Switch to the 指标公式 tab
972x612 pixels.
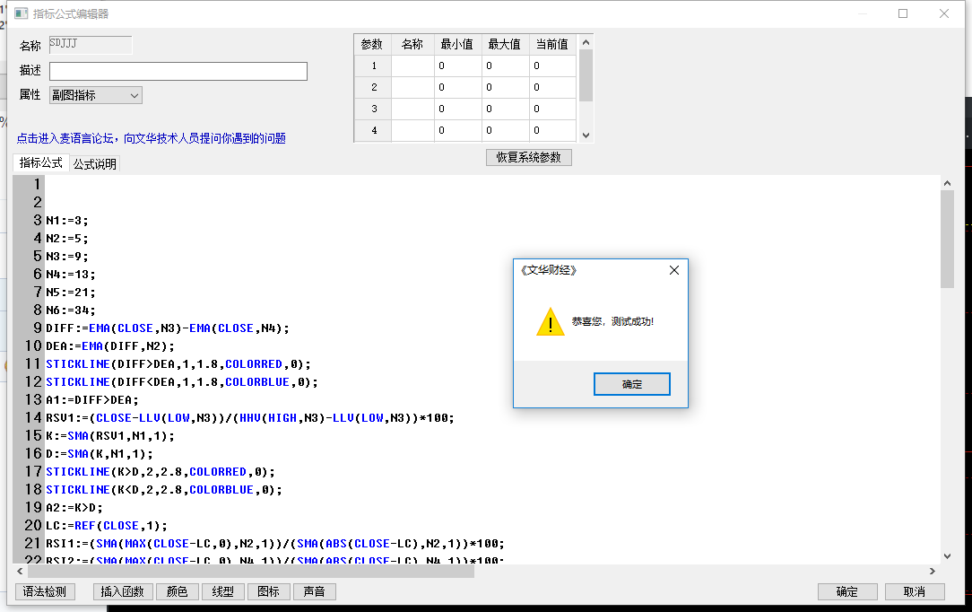(x=41, y=163)
